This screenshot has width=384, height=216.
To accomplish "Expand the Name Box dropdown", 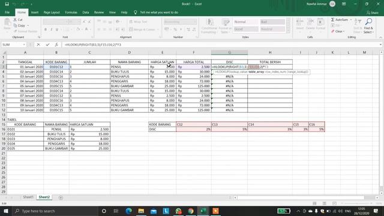I will (24, 44).
